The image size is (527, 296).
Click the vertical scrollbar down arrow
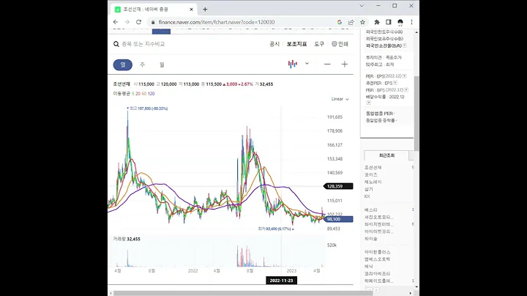click(x=416, y=287)
